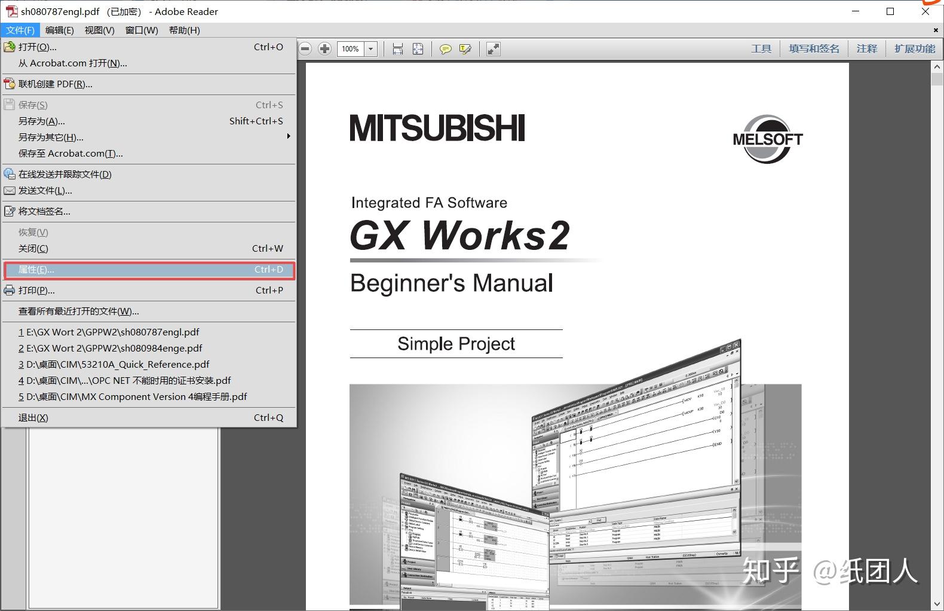Select the fit one full page icon
Viewport: 944px width, 611px height.
pos(418,49)
